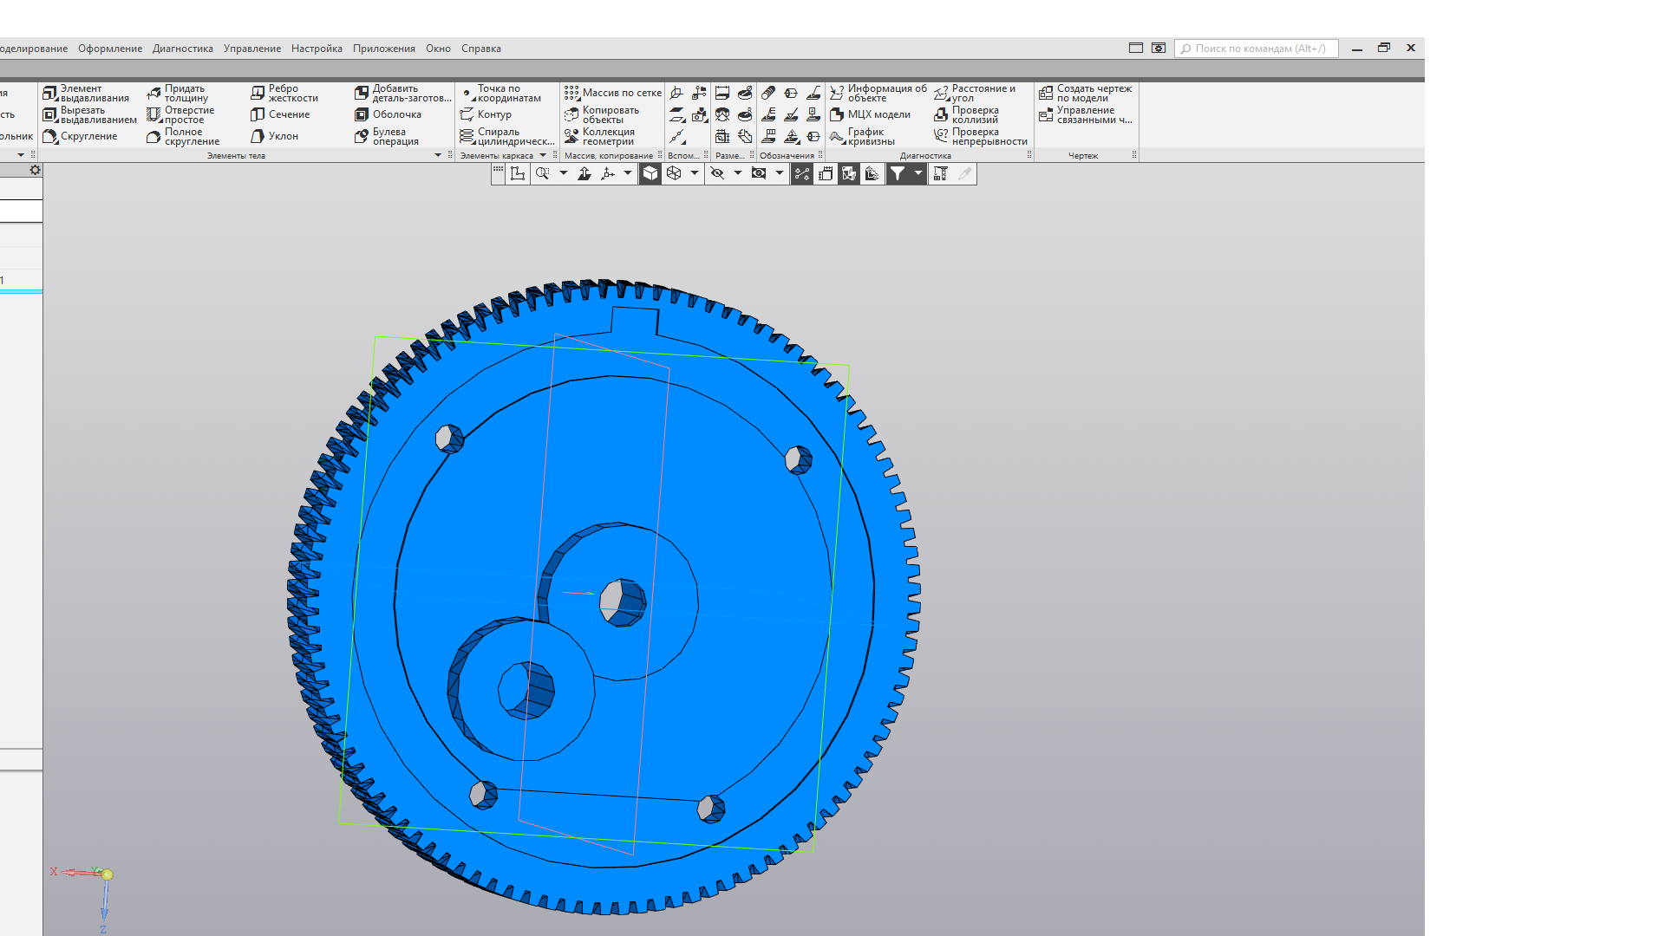Viewport: 1665px width, 936px height.
Task: Select Точка по координатам tool
Action: coord(501,93)
